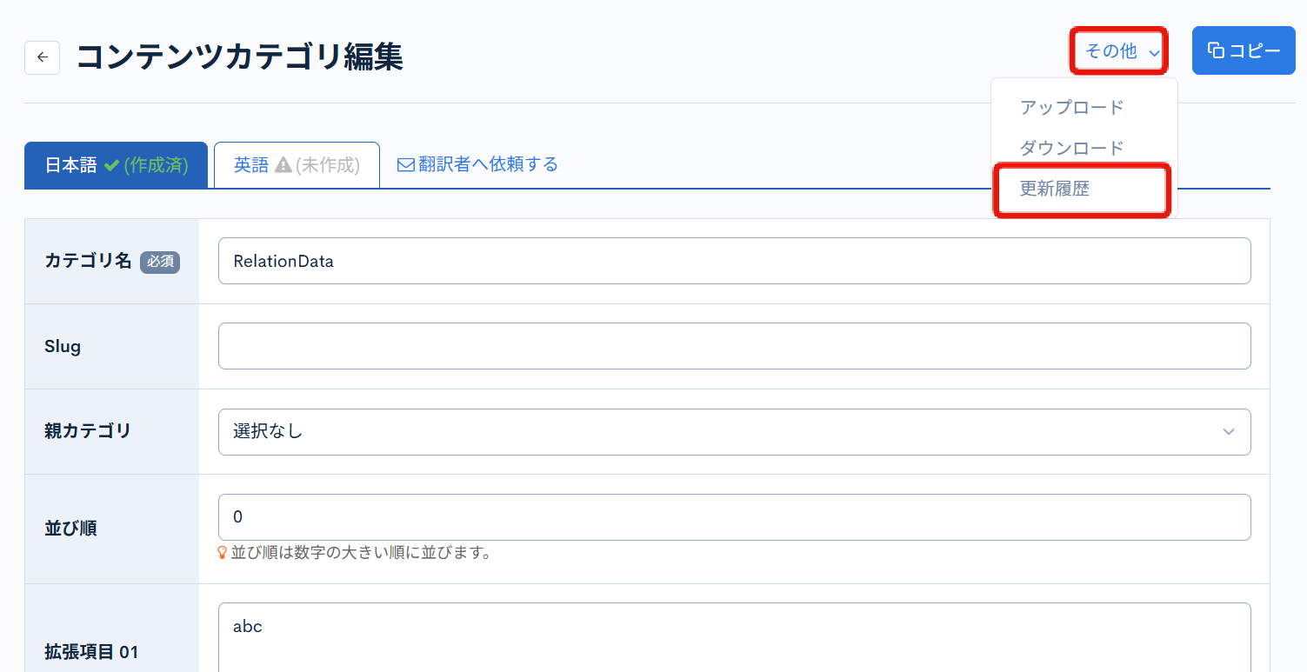
Task: Focus the カテゴリ名 field containing RelationData
Action: pos(733,261)
